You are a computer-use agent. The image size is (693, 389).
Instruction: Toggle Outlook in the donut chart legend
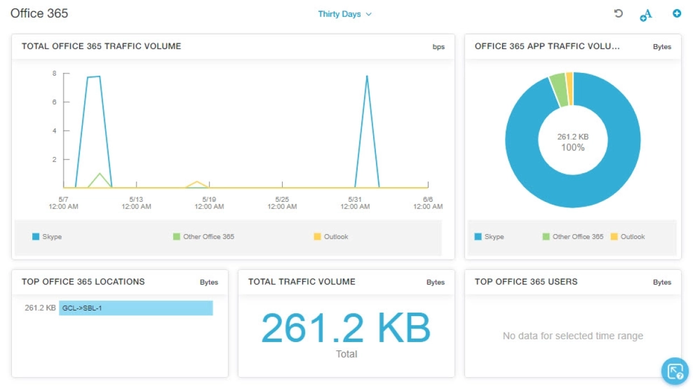pos(628,237)
